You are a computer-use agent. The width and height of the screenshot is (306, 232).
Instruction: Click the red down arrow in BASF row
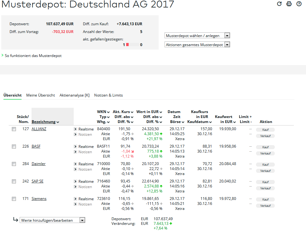(x=132, y=151)
